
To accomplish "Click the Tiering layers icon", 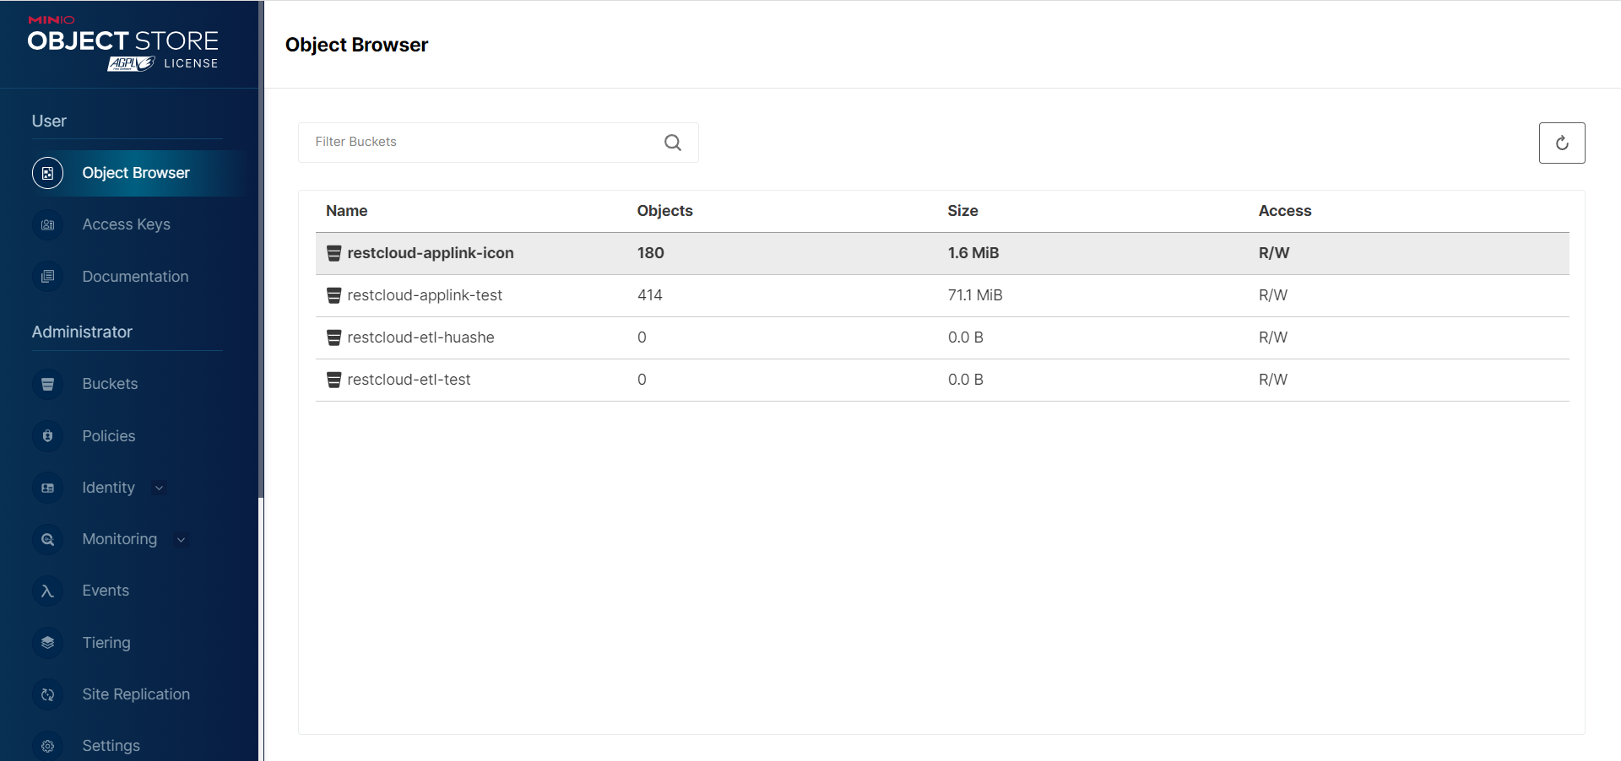I will 48,643.
